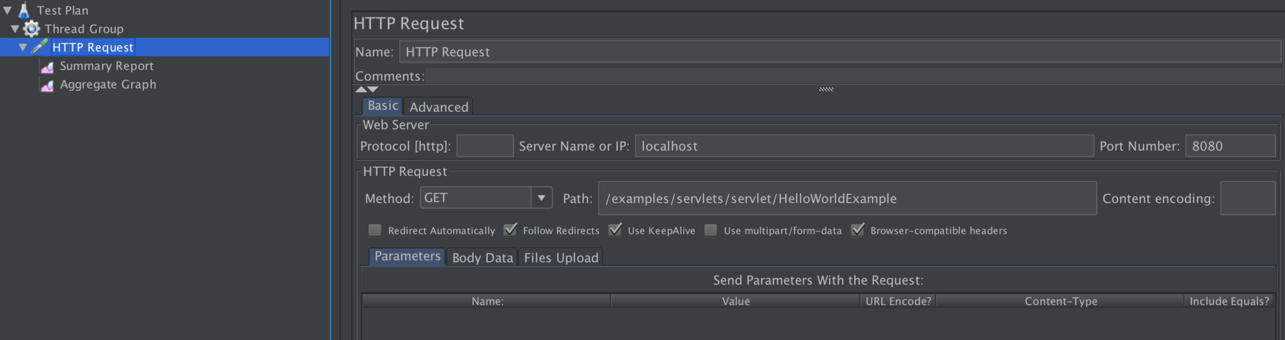Collapse the Test Plan tree node
Screen dimensions: 1285x340
pyautogui.click(x=7, y=11)
